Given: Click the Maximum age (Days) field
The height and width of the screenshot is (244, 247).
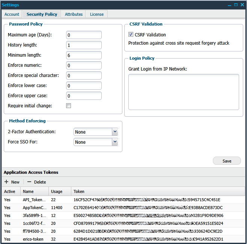Looking at the screenshot, I should (x=84, y=35).
